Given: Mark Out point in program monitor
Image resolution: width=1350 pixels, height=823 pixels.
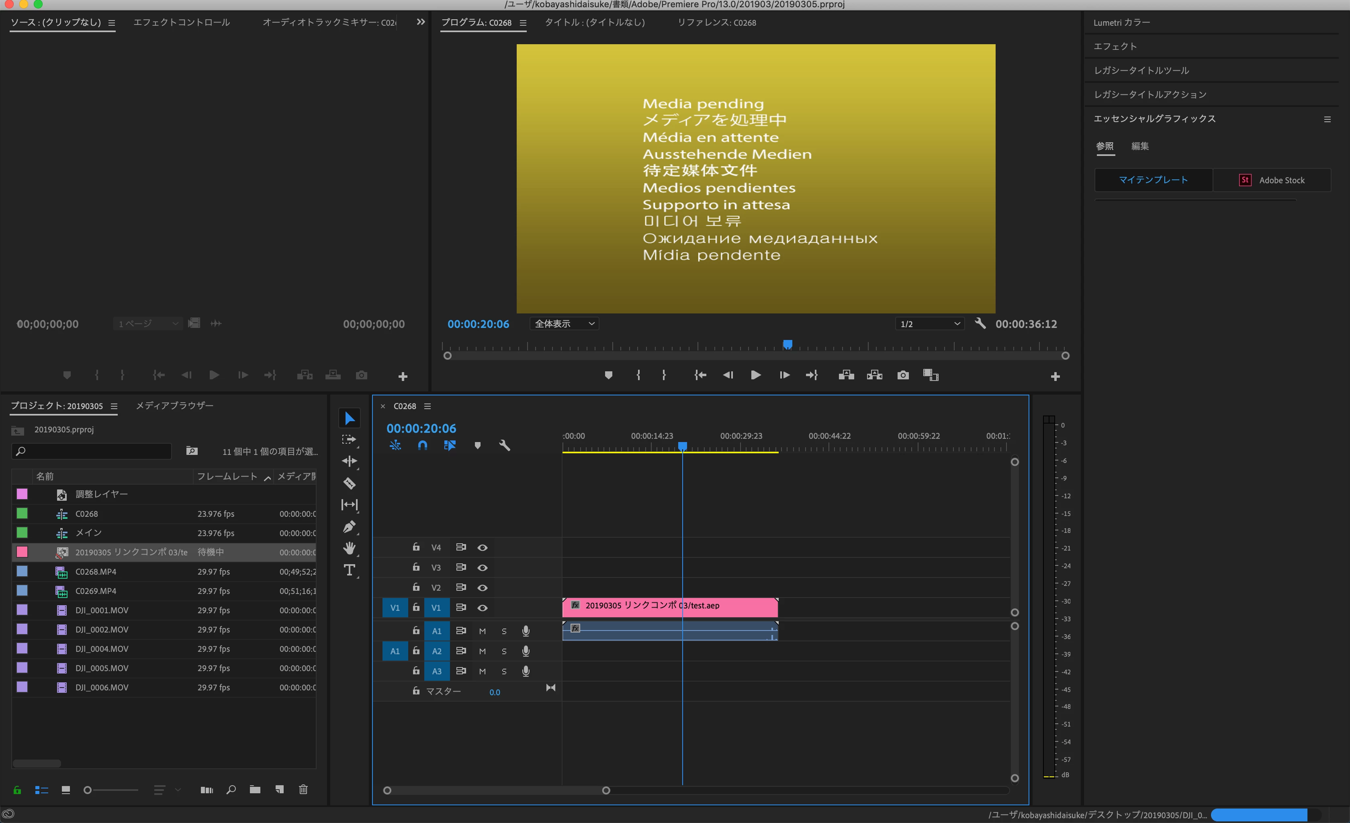Looking at the screenshot, I should tap(664, 375).
